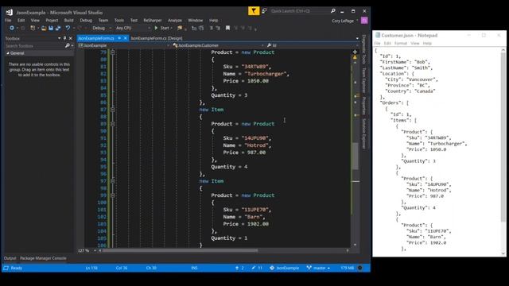Open Help menu in Notepad
The image size is (509, 286).
[427, 43]
